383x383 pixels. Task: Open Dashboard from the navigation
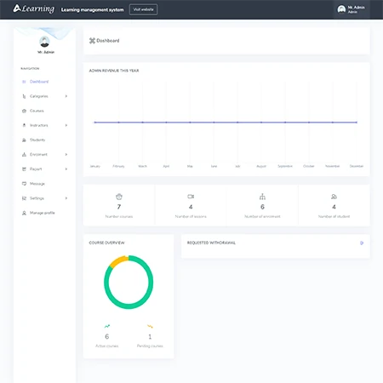pyautogui.click(x=39, y=82)
